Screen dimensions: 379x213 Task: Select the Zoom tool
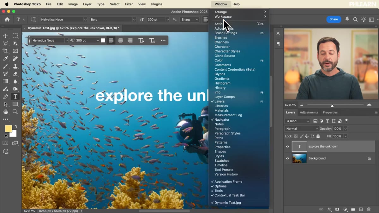pos(15,112)
